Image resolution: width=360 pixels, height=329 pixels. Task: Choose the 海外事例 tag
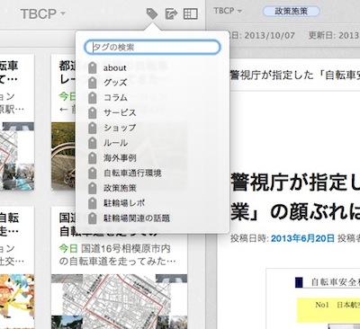(x=120, y=158)
